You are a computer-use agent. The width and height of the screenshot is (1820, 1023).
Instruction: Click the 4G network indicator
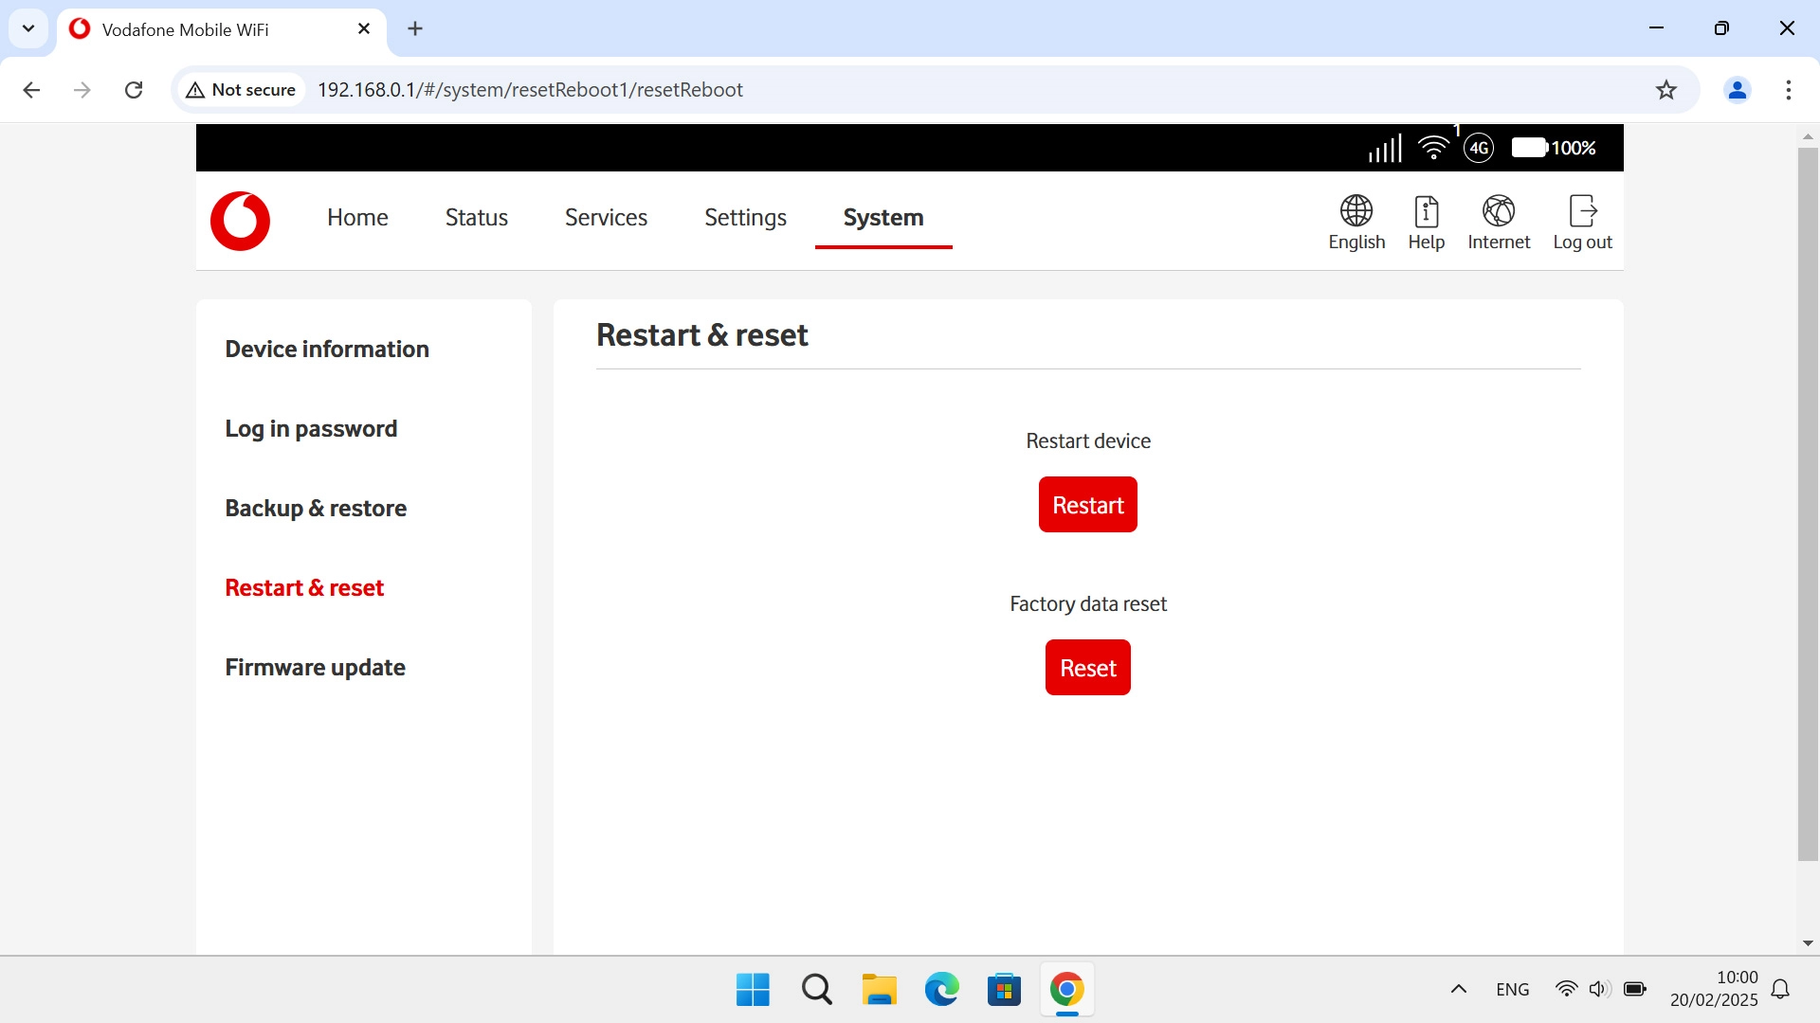coord(1478,148)
